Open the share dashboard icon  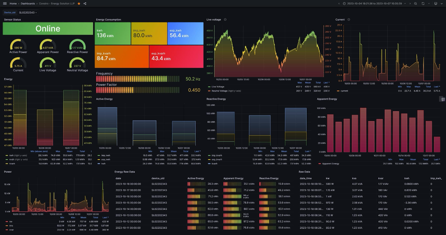point(85,4)
